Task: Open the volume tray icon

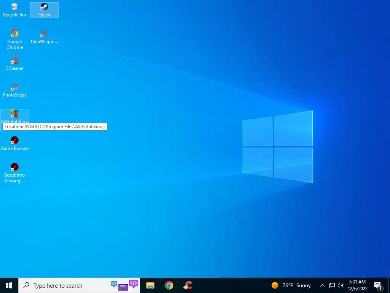Action: (340, 285)
